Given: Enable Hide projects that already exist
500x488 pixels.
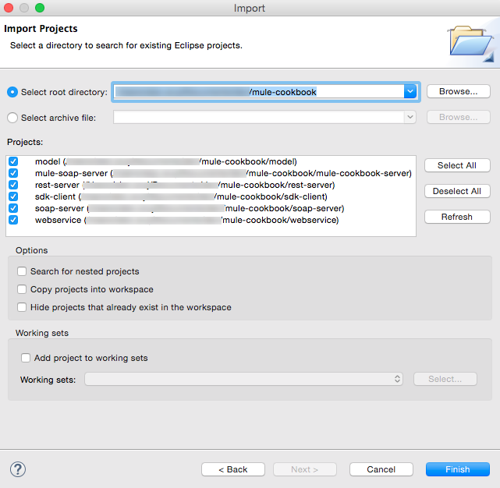Looking at the screenshot, I should pyautogui.click(x=22, y=307).
